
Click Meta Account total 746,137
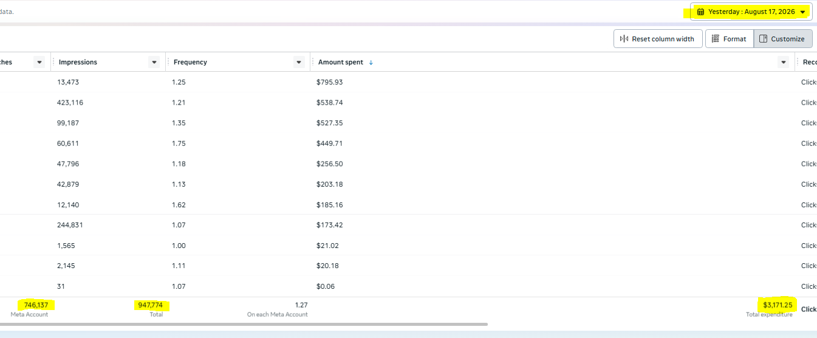tap(36, 305)
